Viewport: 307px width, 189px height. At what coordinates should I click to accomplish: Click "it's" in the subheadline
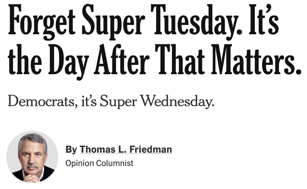coord(89,101)
